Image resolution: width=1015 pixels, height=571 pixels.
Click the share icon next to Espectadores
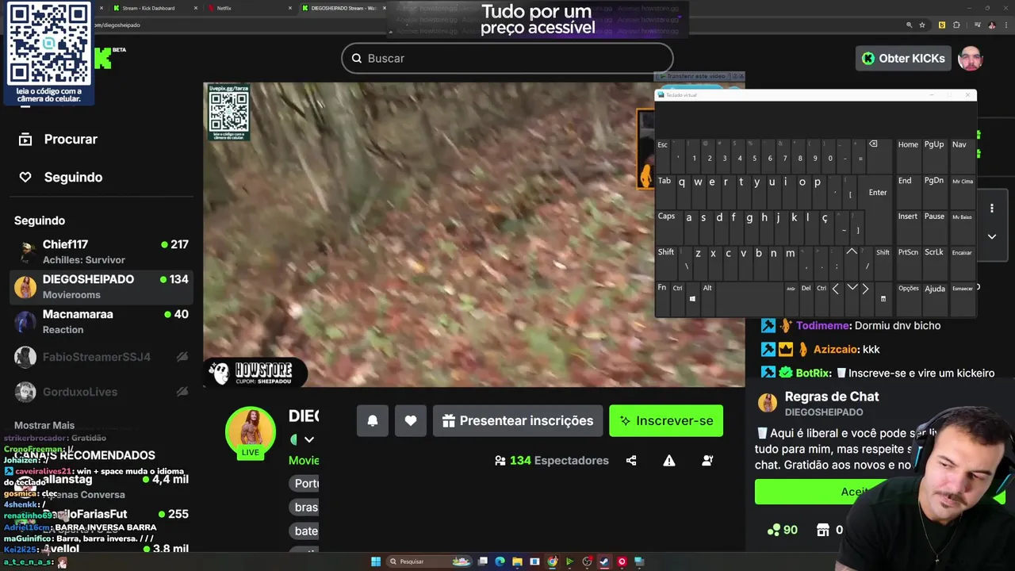(x=631, y=460)
